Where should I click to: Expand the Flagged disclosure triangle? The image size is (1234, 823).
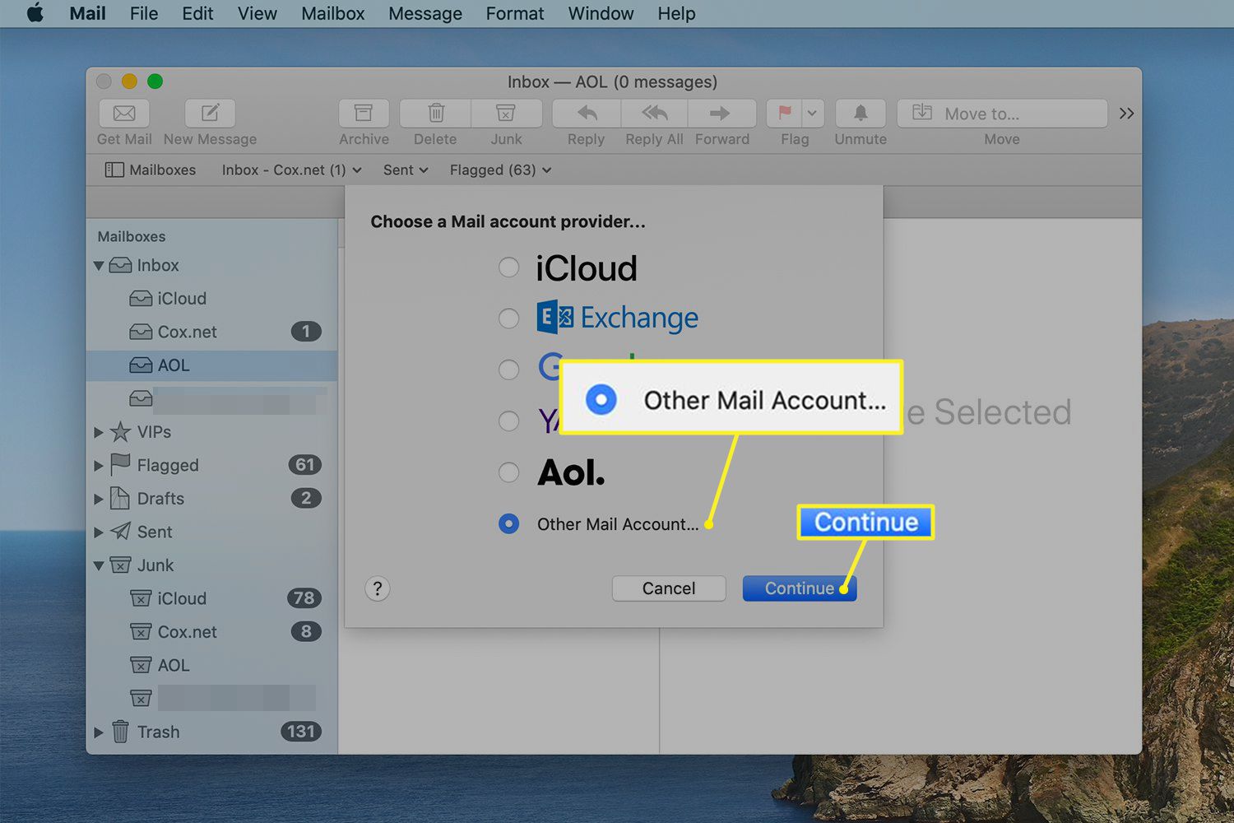coord(99,465)
